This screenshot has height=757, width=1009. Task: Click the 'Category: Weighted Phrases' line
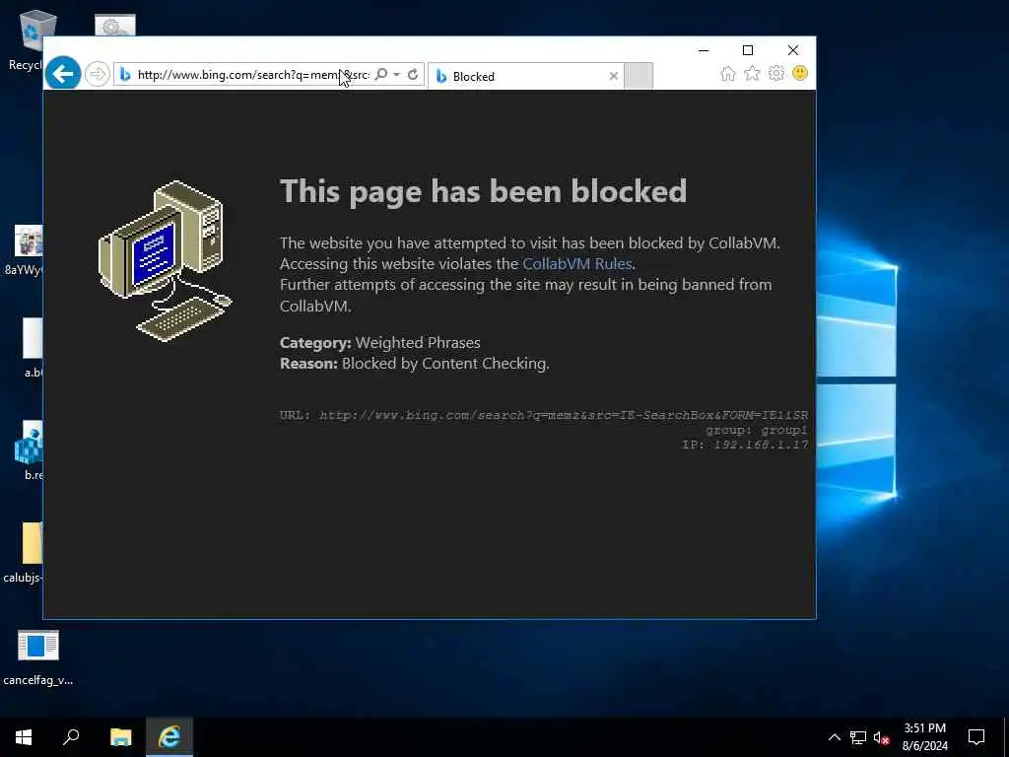380,342
